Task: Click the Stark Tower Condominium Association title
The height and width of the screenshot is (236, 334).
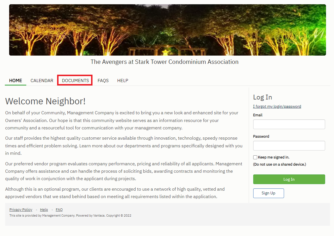Action: (x=164, y=62)
